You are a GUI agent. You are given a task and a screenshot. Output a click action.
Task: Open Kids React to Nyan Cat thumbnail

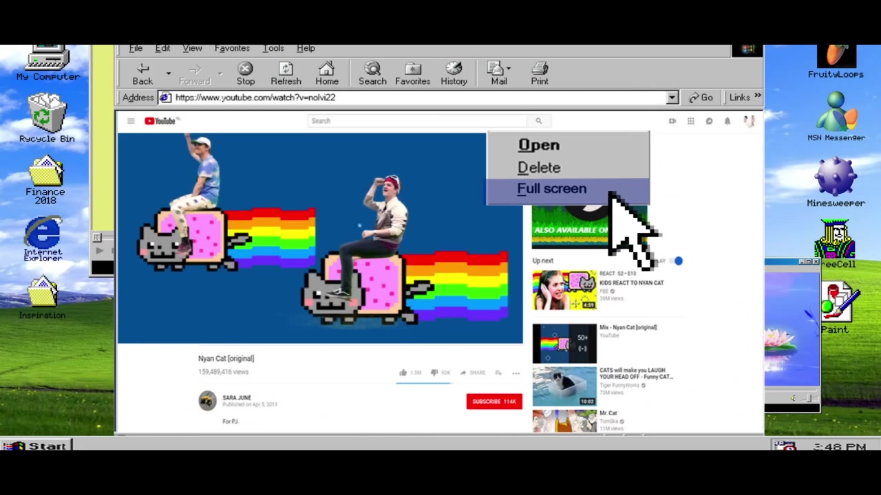pos(564,290)
